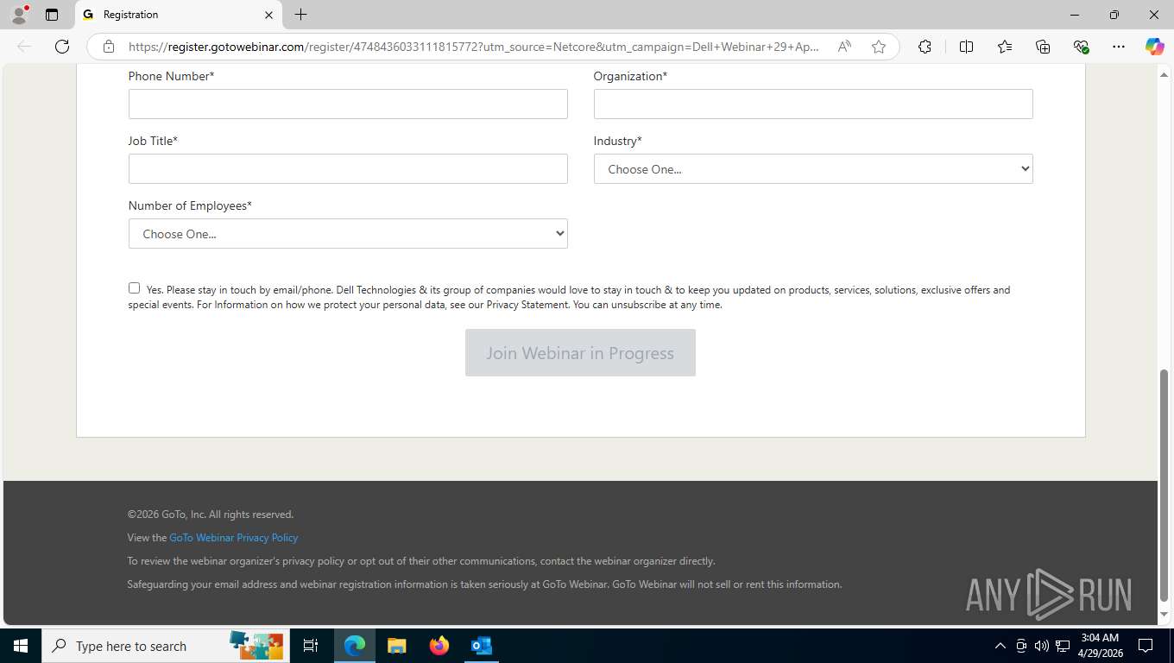Switch to Microsoft Edge in taskbar
The image size is (1174, 663).
pyautogui.click(x=355, y=646)
